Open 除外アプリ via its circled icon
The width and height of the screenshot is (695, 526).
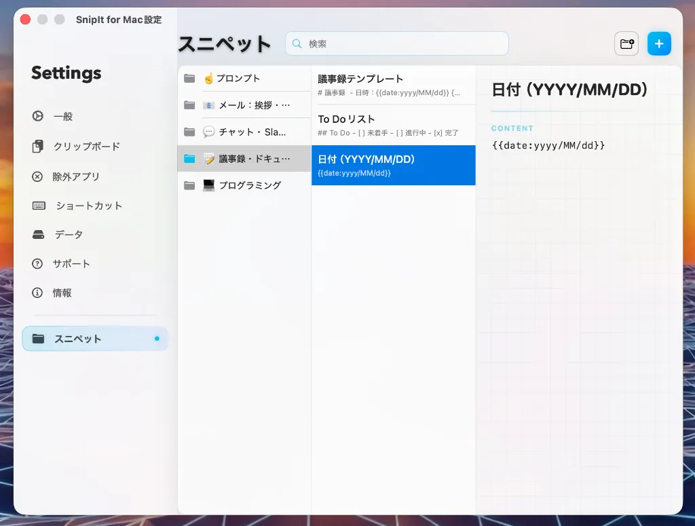click(38, 176)
